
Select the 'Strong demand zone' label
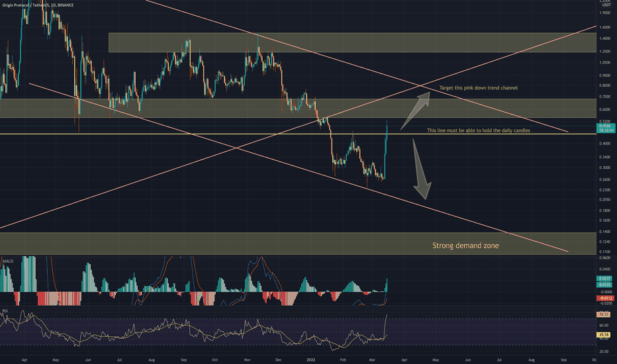tap(465, 246)
